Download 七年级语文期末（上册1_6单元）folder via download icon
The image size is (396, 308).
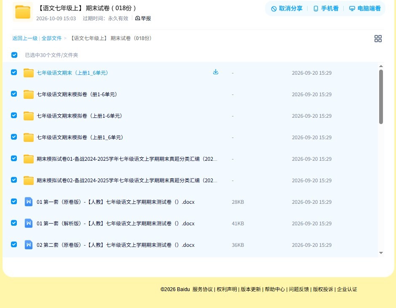[215, 72]
